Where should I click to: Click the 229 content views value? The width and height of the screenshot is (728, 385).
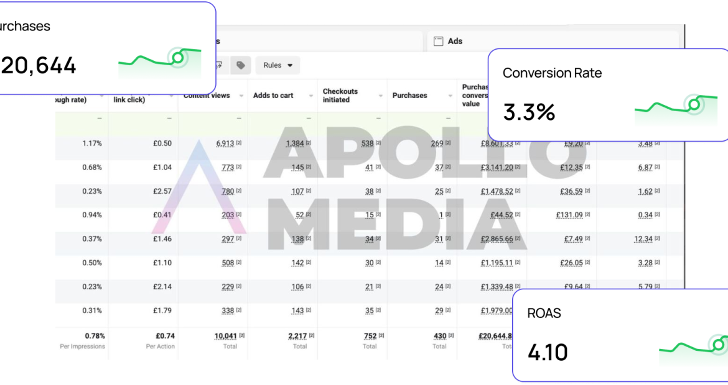pyautogui.click(x=228, y=287)
